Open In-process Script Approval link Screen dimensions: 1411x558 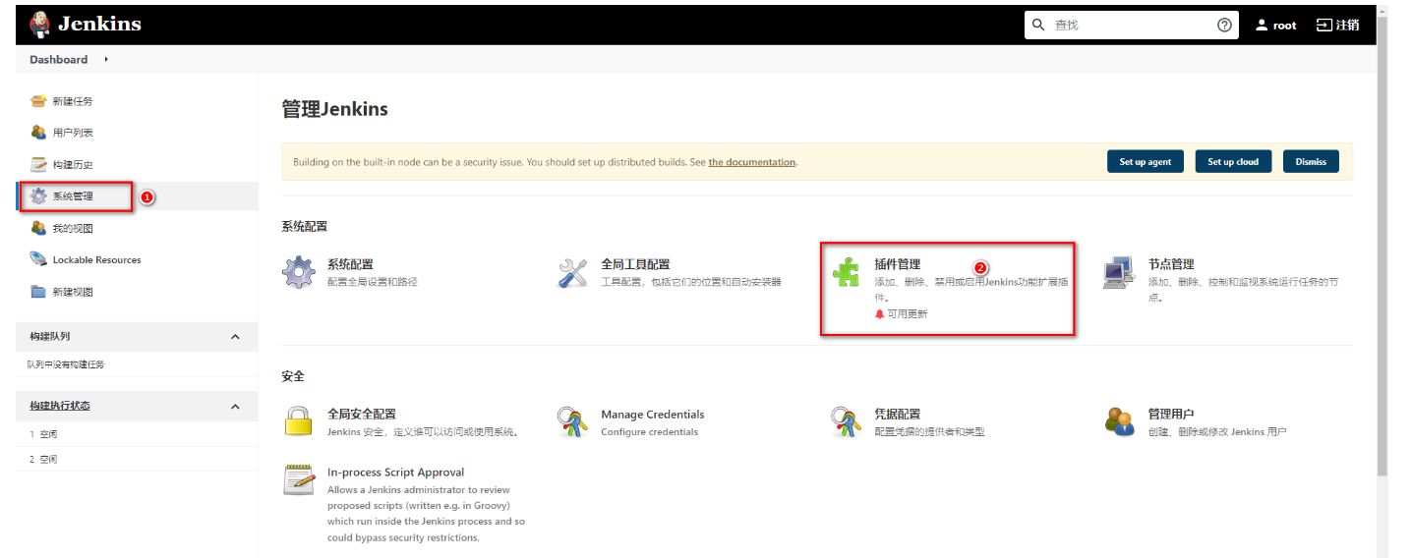click(x=395, y=473)
